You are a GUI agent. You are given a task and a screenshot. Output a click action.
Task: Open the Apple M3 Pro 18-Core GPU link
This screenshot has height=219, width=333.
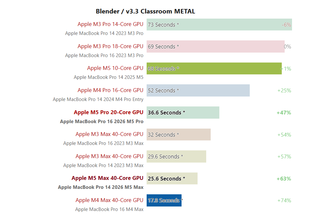(x=110, y=46)
